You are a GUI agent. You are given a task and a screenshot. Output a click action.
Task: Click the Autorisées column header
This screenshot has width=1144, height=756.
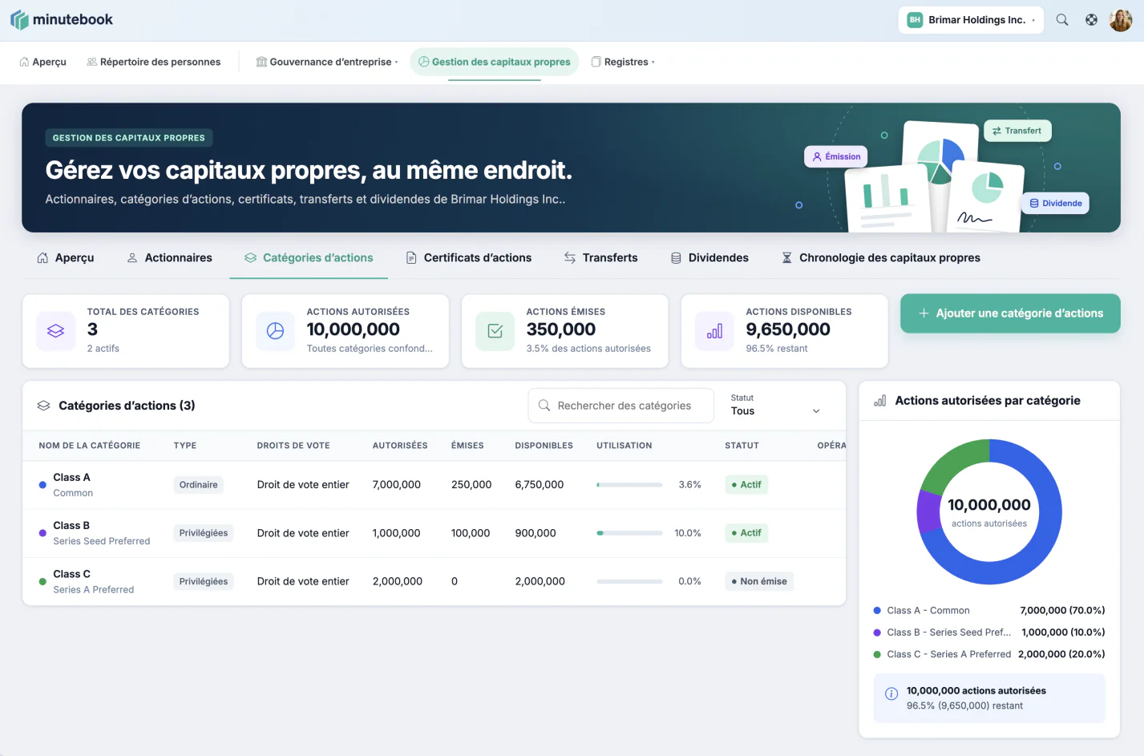pyautogui.click(x=400, y=446)
